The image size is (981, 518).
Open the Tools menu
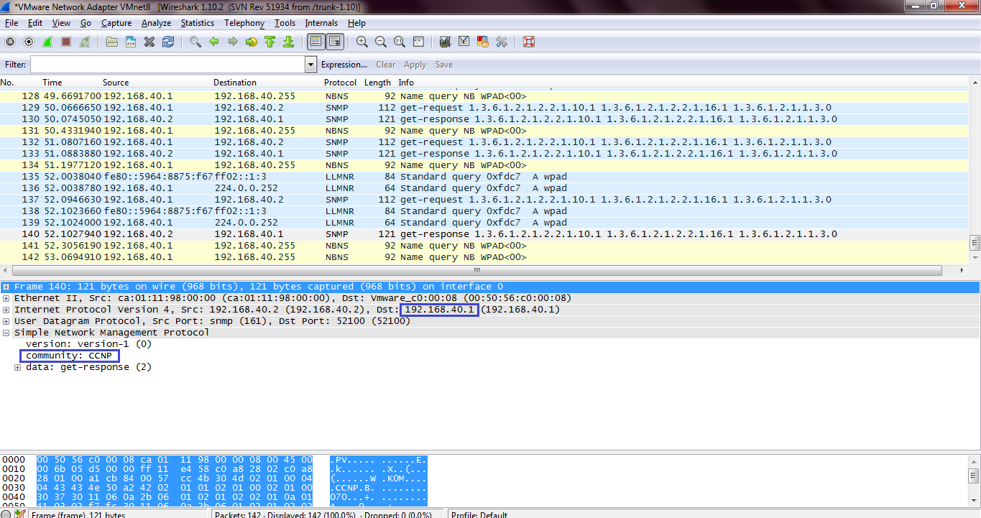285,23
